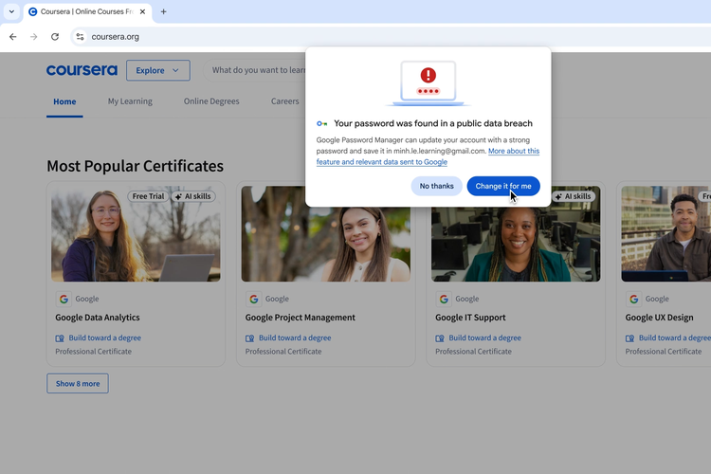Close the Coursera browser tab

(x=142, y=11)
